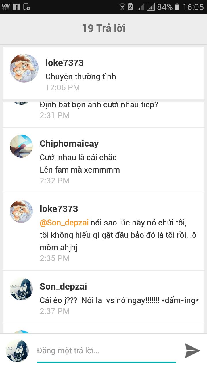Image resolution: width=207 pixels, height=368 pixels.
Task: Tap the loke7373 username on the 2:35 PM reply
Action: [x=59, y=209]
